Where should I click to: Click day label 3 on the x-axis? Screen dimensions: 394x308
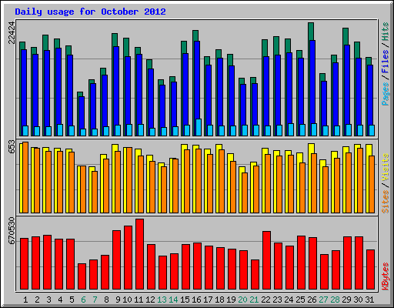pos(48,300)
